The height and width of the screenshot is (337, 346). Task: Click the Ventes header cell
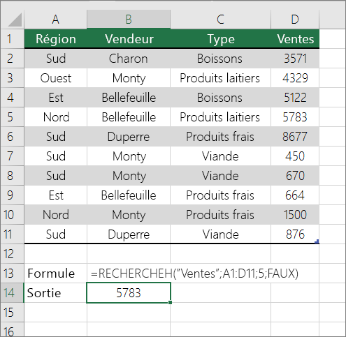point(295,39)
